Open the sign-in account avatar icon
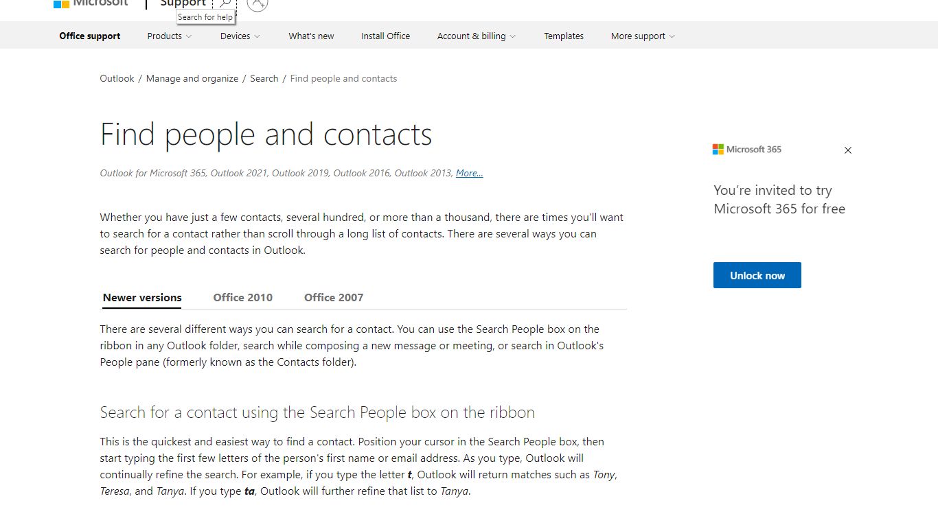 (x=258, y=4)
